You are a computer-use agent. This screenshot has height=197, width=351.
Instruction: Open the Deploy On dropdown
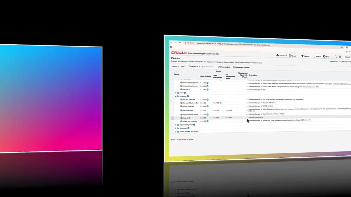pyautogui.click(x=195, y=66)
